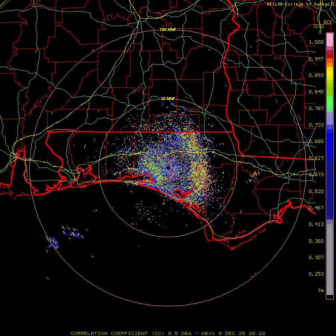Click the red segment of the CC color scale
Viewport: 336px width, 336px height.
click(x=330, y=56)
